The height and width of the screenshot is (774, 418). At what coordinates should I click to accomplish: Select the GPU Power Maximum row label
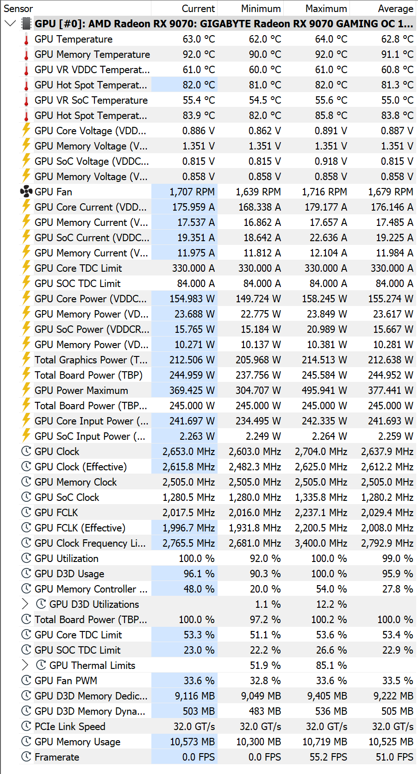pos(81,390)
